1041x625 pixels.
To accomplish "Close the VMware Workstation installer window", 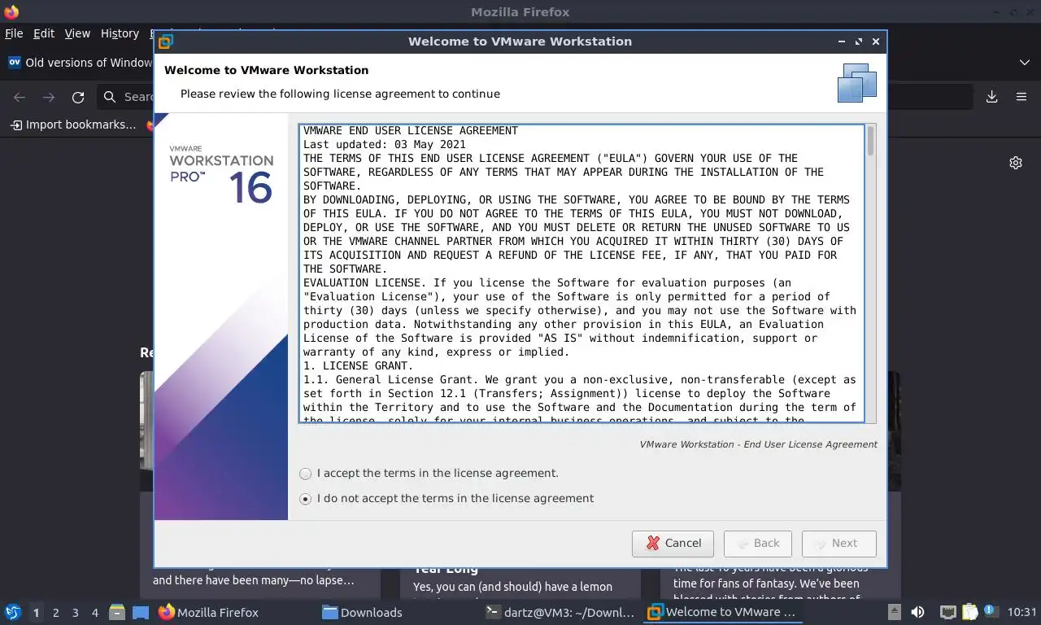I will coord(876,42).
